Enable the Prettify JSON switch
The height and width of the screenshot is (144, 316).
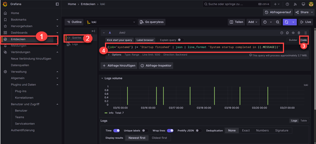pos(199,131)
